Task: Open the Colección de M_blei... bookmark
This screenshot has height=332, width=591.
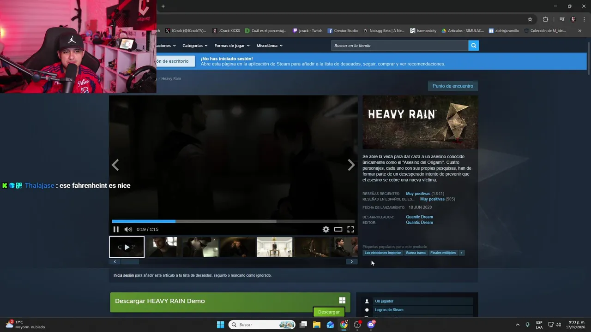Action: pyautogui.click(x=545, y=31)
